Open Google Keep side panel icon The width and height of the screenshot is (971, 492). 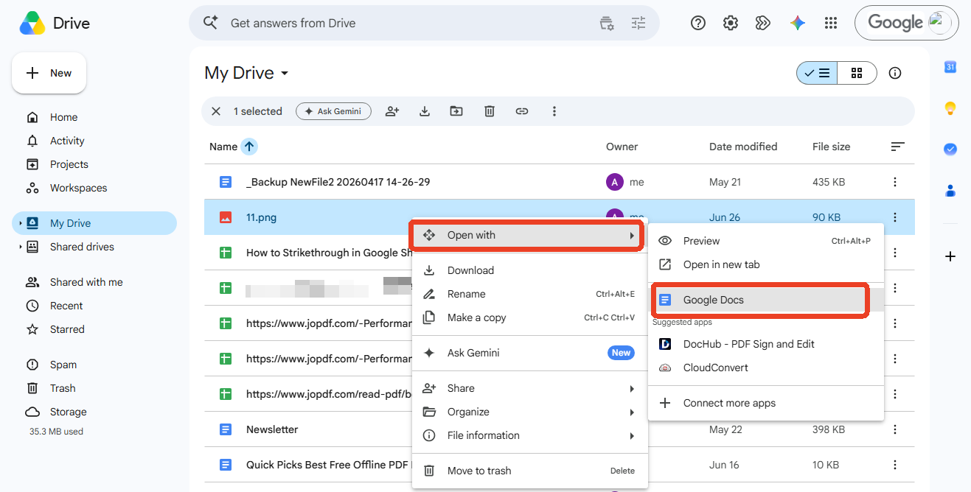(950, 108)
